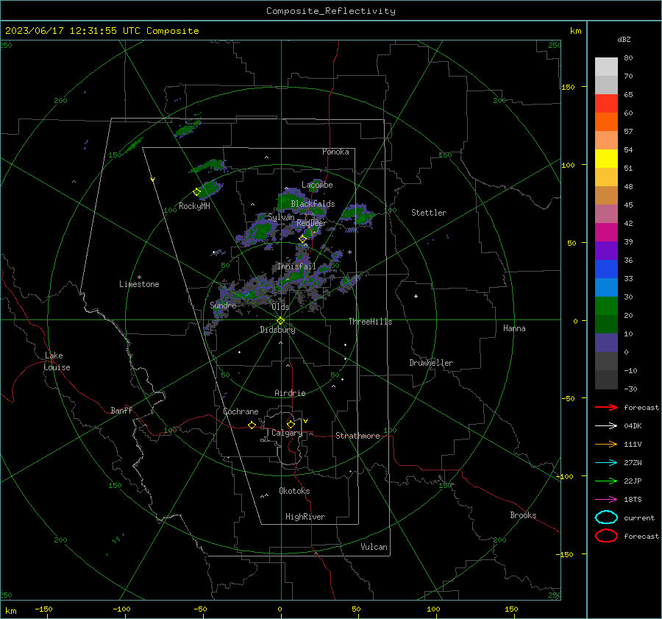Screen dimensions: 662x619
Task: Click the Composite_Reflectivity title
Action: 331,11
